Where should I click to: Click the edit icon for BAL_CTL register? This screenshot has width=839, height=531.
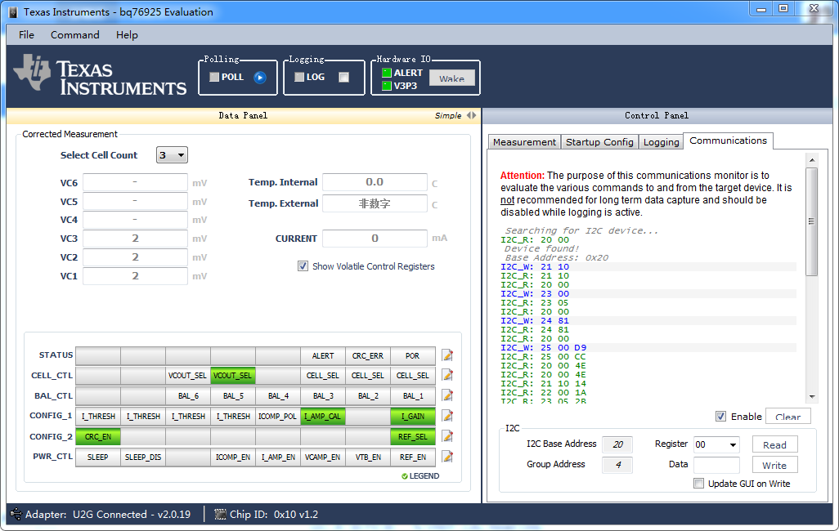pos(447,395)
